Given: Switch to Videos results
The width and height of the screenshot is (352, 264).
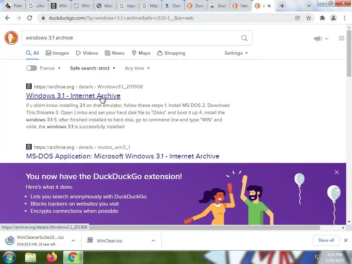Looking at the screenshot, I should click(x=87, y=53).
